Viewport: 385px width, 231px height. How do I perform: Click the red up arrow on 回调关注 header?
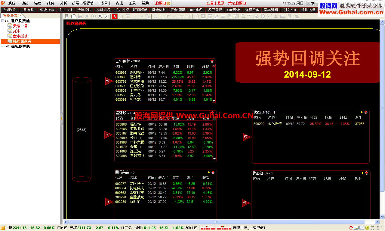tap(213, 172)
